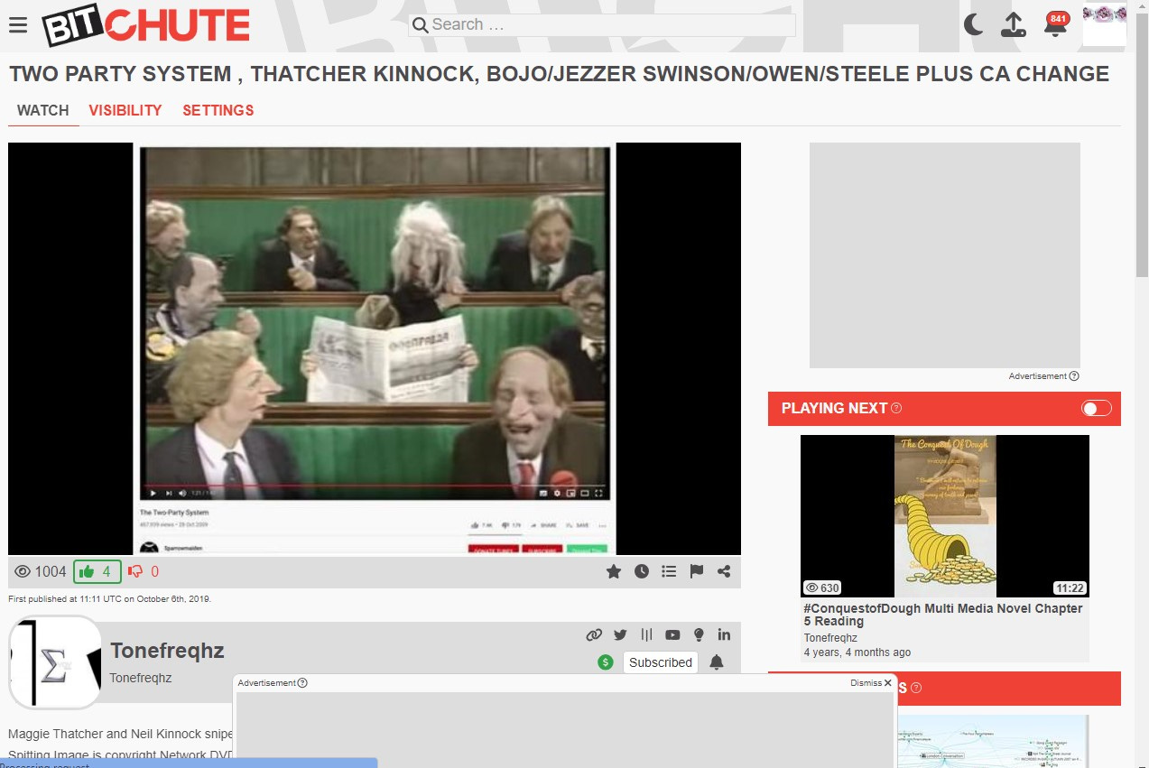Add to watch later clock icon

[642, 571]
